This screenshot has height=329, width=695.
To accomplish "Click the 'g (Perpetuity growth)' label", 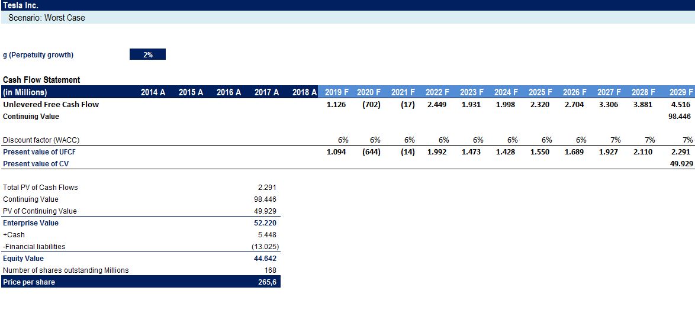I will [x=38, y=55].
